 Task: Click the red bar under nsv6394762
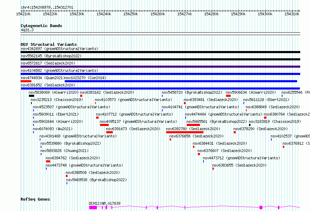[48, 161]
